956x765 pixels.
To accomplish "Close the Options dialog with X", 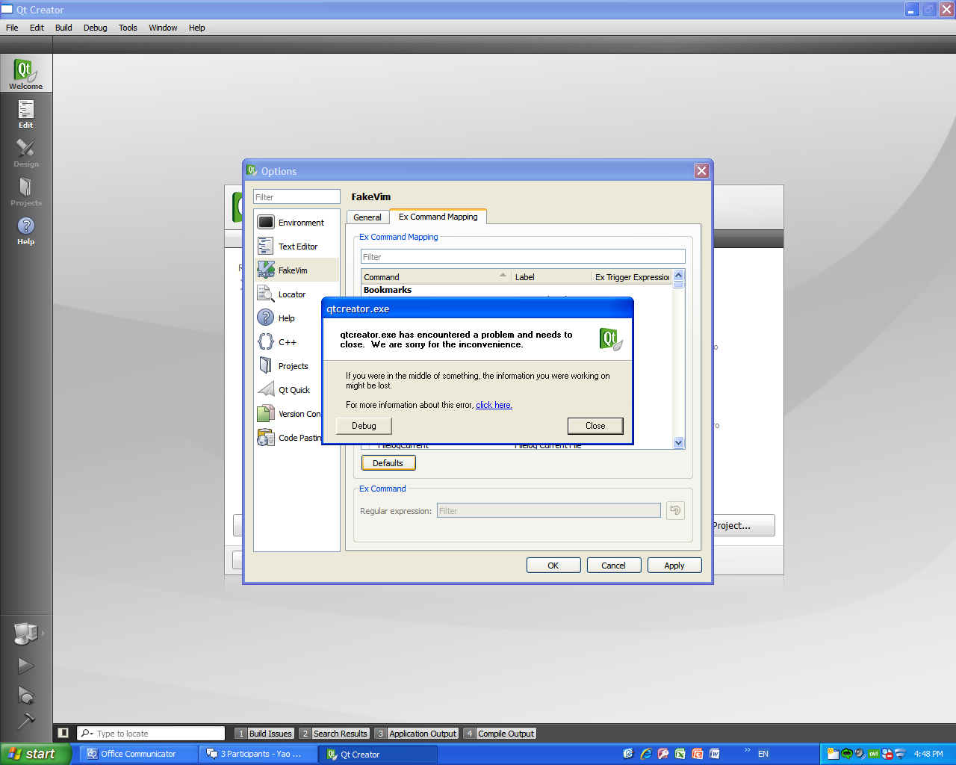I will coord(701,170).
